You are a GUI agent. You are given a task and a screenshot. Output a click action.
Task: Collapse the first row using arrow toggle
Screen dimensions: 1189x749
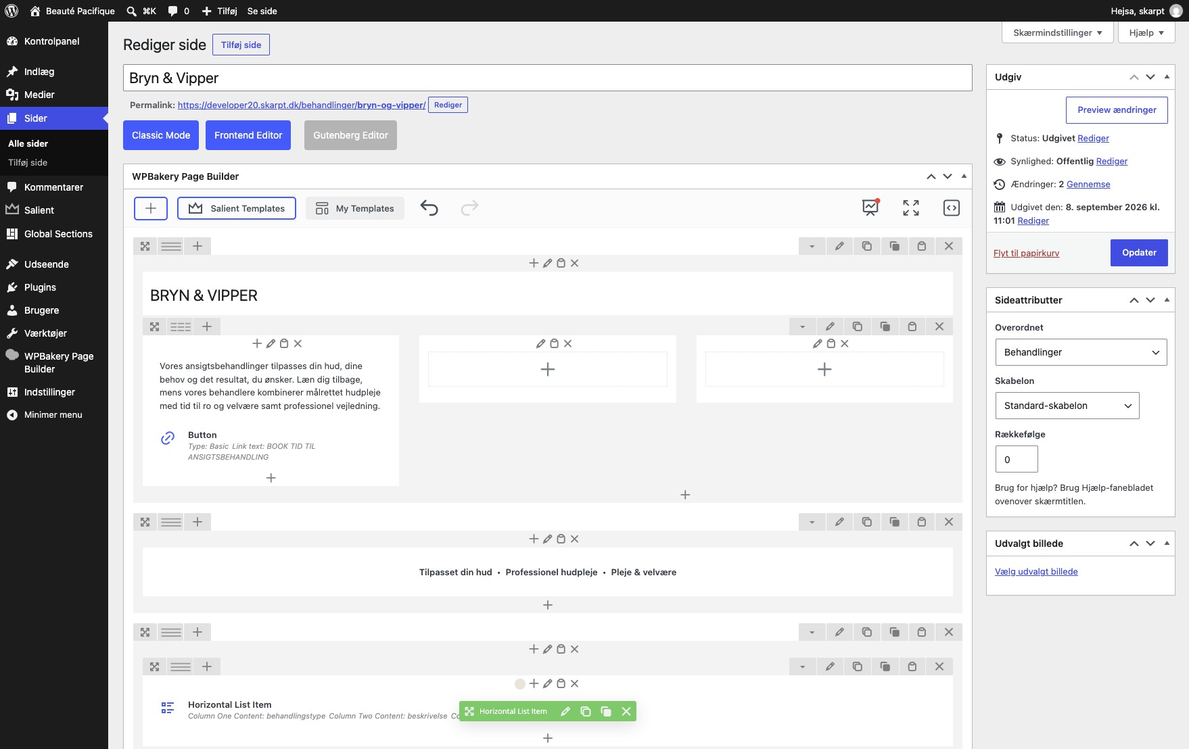tap(812, 246)
